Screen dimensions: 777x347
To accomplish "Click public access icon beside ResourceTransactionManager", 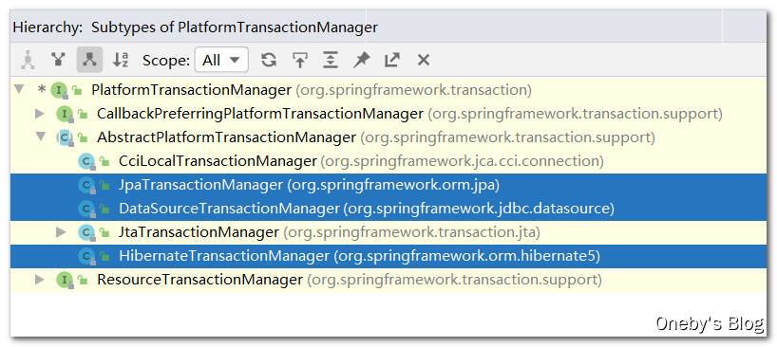I will [83, 281].
